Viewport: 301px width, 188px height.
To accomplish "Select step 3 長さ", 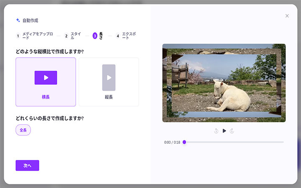I will point(98,36).
